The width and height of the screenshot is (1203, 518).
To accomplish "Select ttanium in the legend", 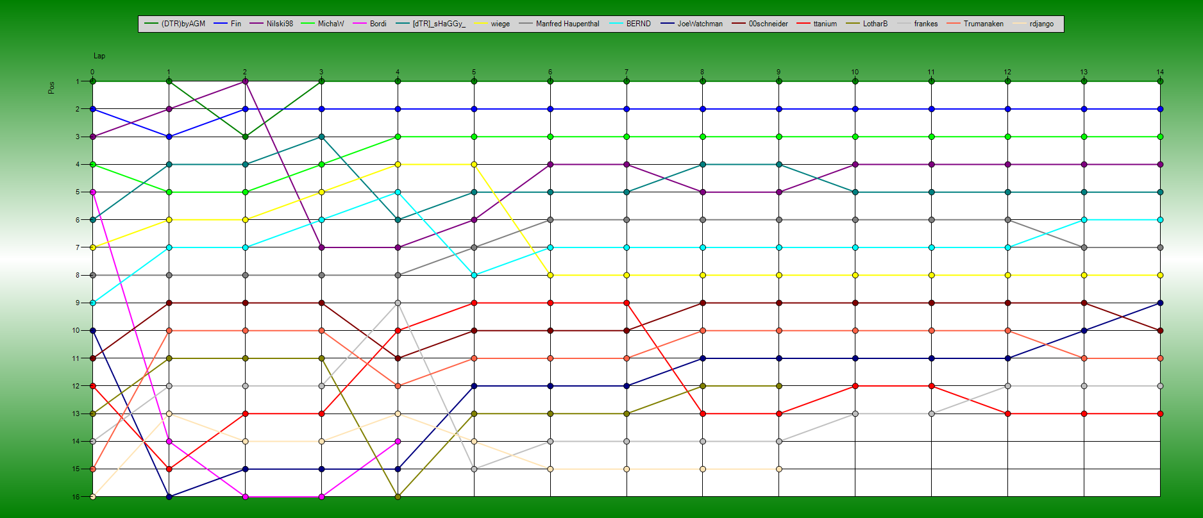I will click(816, 24).
